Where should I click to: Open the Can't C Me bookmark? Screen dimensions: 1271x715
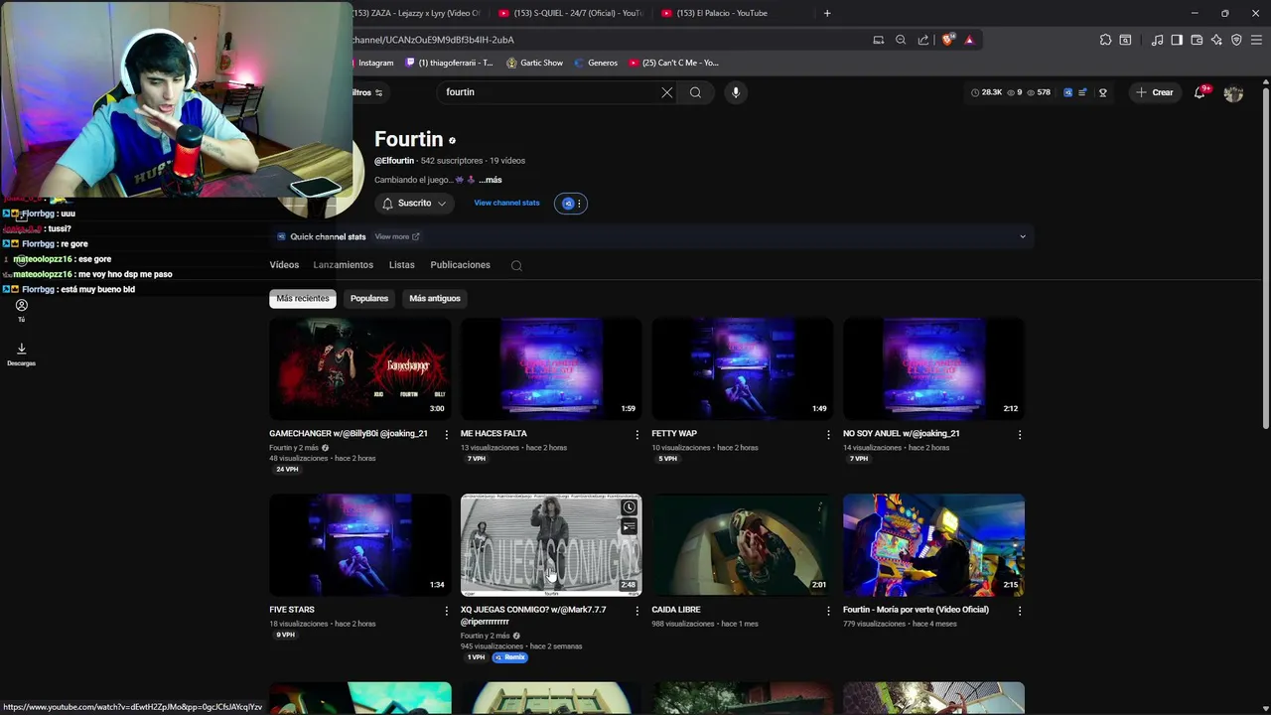674,63
